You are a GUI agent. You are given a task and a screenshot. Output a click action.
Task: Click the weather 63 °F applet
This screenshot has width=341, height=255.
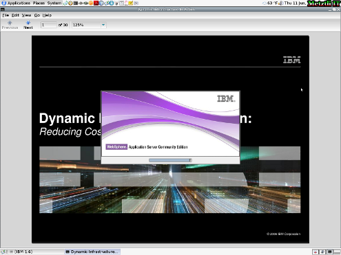coord(270,3)
